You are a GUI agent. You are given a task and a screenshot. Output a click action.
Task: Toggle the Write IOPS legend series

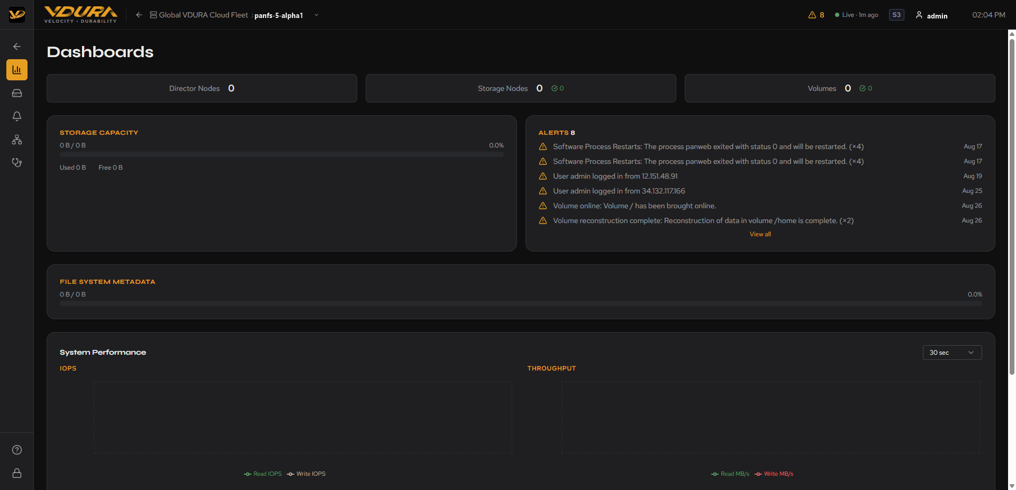(306, 474)
